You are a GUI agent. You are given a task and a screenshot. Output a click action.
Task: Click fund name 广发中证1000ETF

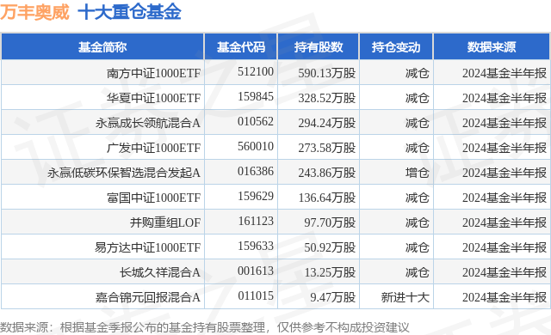point(153,148)
